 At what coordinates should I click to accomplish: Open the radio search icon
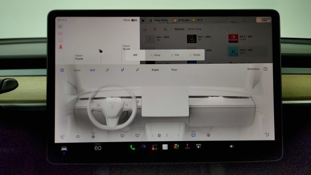155,29
